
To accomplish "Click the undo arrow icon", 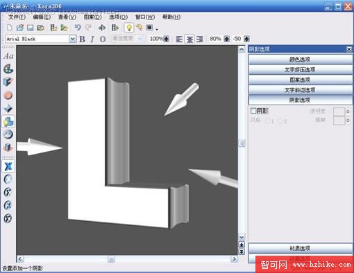I will [78, 28].
